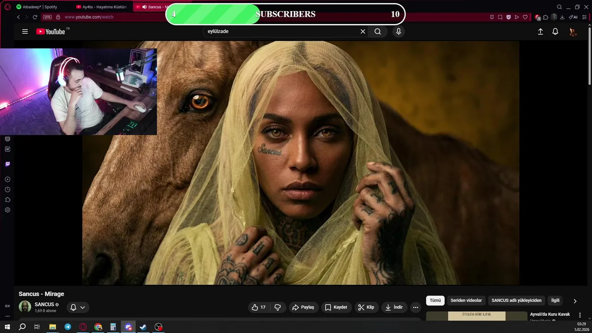Image resolution: width=592 pixels, height=333 pixels.
Task: Take a snapshot with capture icon
Action: (500, 17)
